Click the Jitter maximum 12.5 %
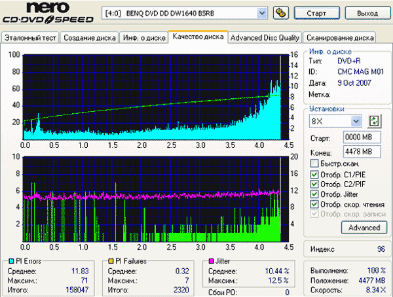Image resolution: width=393 pixels, height=297 pixels. coord(279,281)
